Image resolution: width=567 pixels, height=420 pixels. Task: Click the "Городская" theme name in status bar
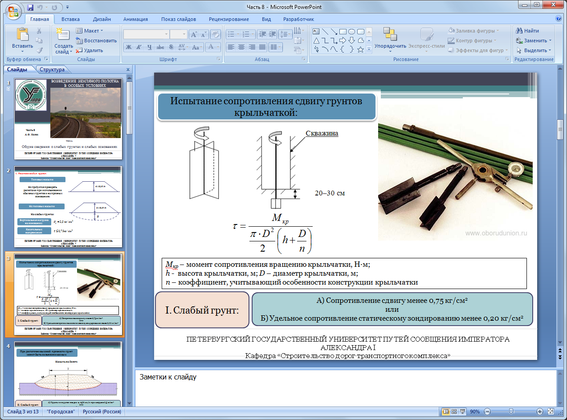click(x=61, y=412)
